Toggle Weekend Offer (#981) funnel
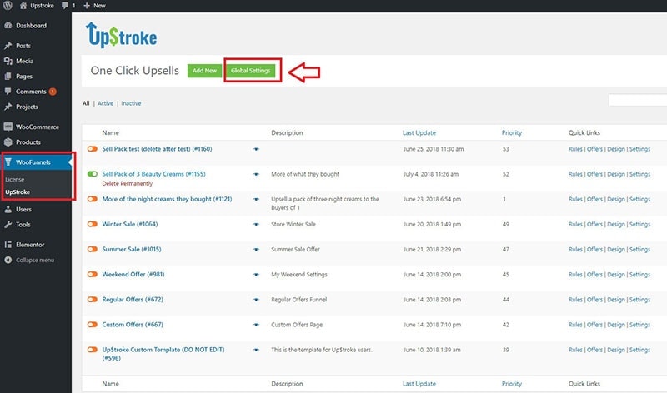 tap(93, 274)
